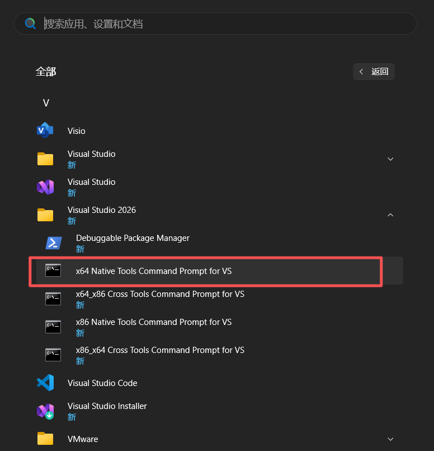Open Visual Studio Installer entry
This screenshot has width=434, height=451.
pos(107,406)
